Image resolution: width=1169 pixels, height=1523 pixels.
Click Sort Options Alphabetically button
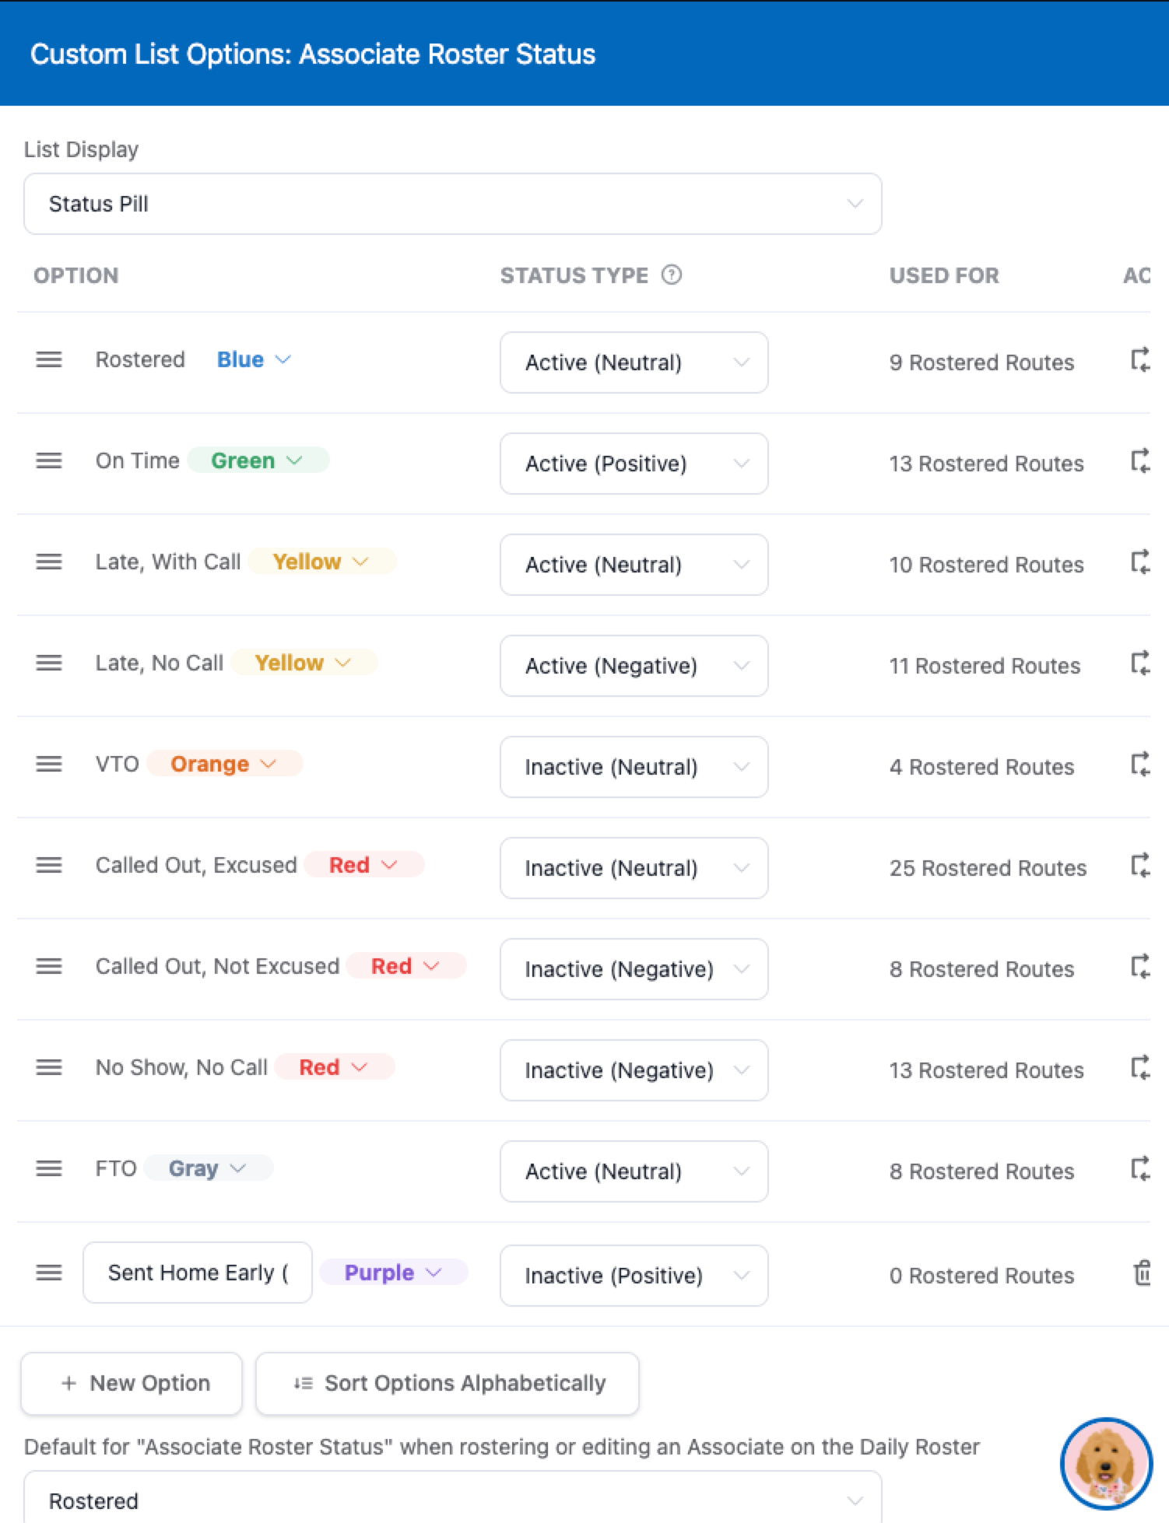tap(448, 1383)
